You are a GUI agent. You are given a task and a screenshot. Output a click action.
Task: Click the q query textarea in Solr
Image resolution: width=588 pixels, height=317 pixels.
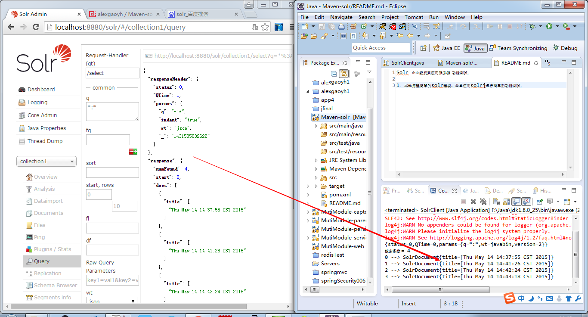click(112, 111)
